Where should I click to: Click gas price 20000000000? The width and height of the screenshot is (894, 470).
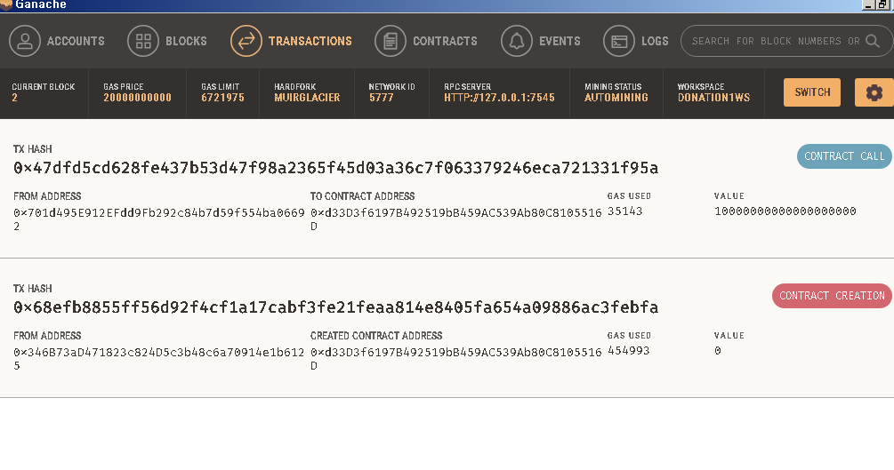coord(137,98)
